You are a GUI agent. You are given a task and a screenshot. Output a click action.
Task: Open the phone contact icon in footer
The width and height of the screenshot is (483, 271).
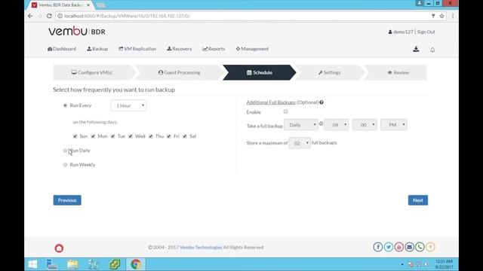coord(420,247)
